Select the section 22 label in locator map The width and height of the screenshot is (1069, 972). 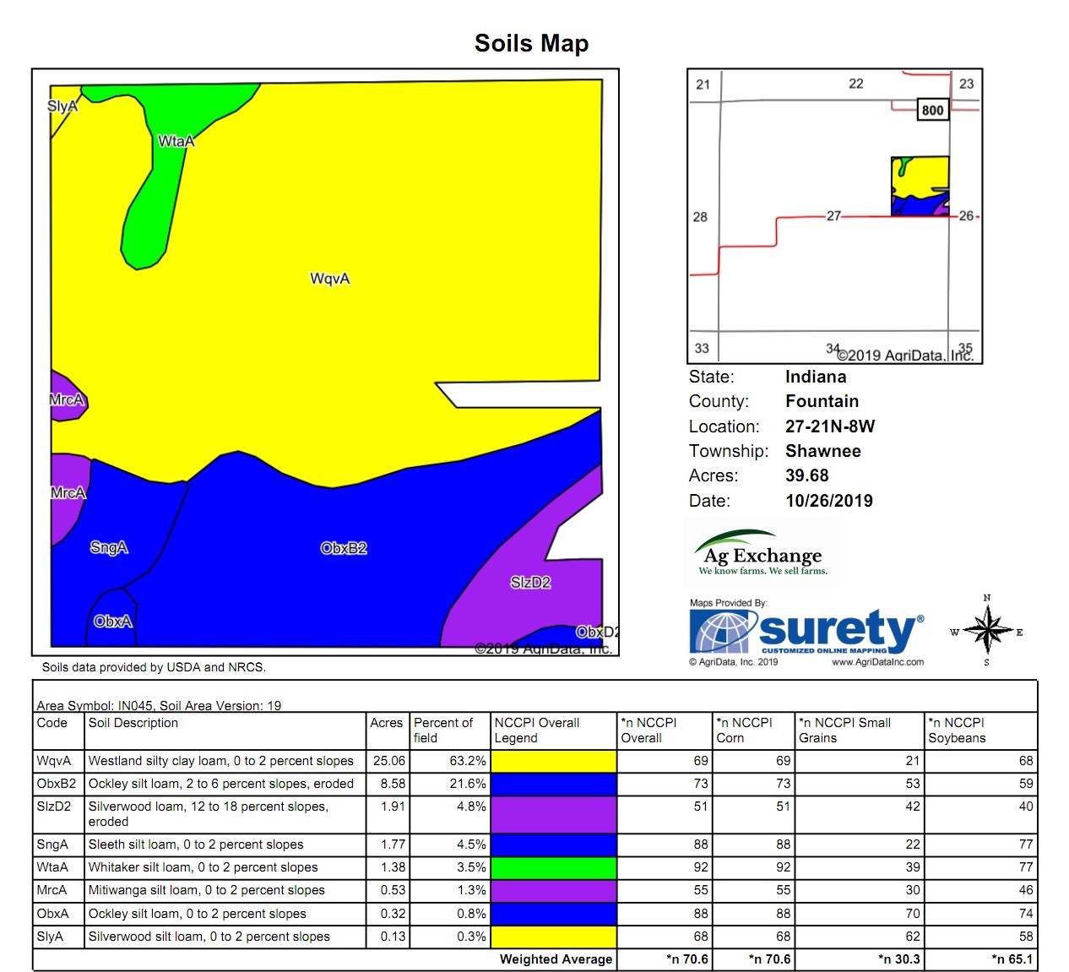855,84
